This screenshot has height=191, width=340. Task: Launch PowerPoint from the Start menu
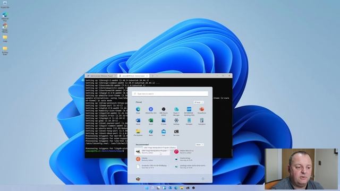click(x=202, y=110)
